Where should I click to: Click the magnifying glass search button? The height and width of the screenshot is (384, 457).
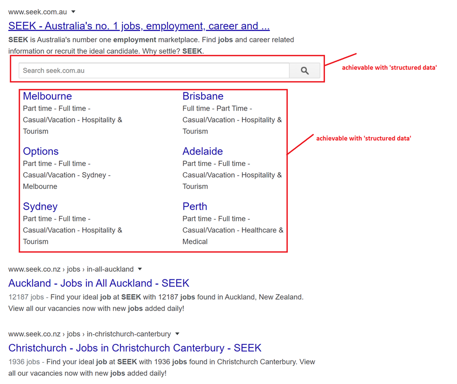305,71
